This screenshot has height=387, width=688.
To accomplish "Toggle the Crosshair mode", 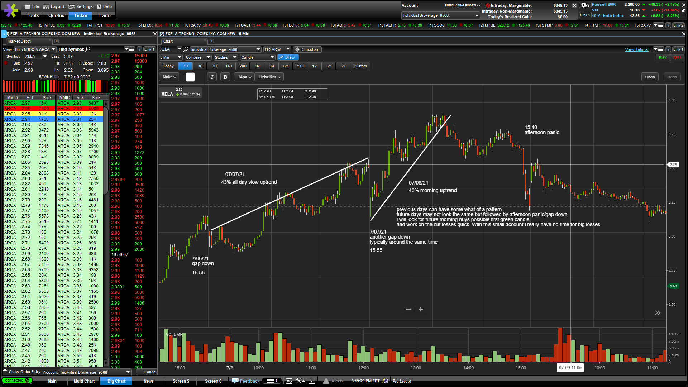I will (x=307, y=49).
